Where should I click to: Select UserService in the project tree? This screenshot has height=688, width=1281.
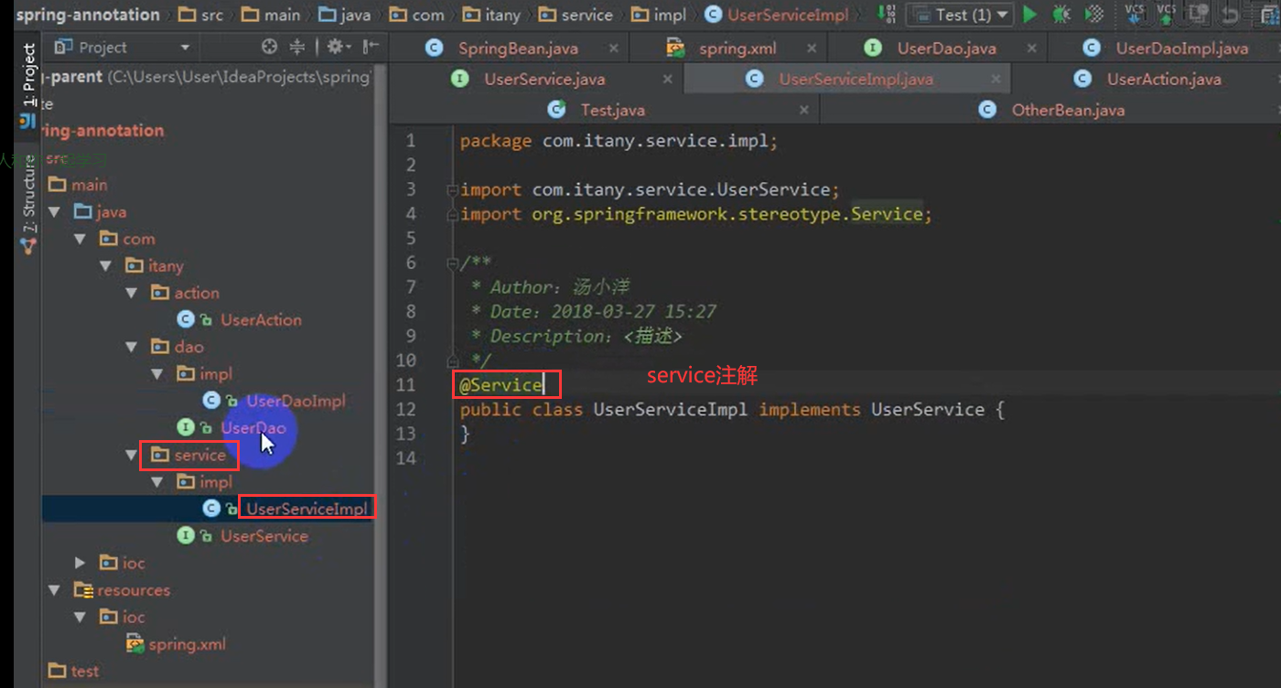click(x=264, y=536)
